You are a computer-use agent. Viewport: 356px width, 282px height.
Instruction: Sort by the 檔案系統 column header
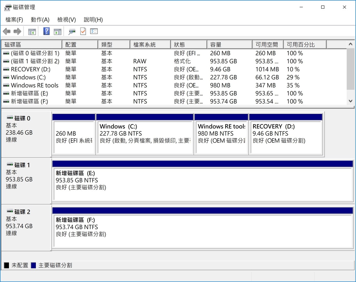tap(150, 45)
